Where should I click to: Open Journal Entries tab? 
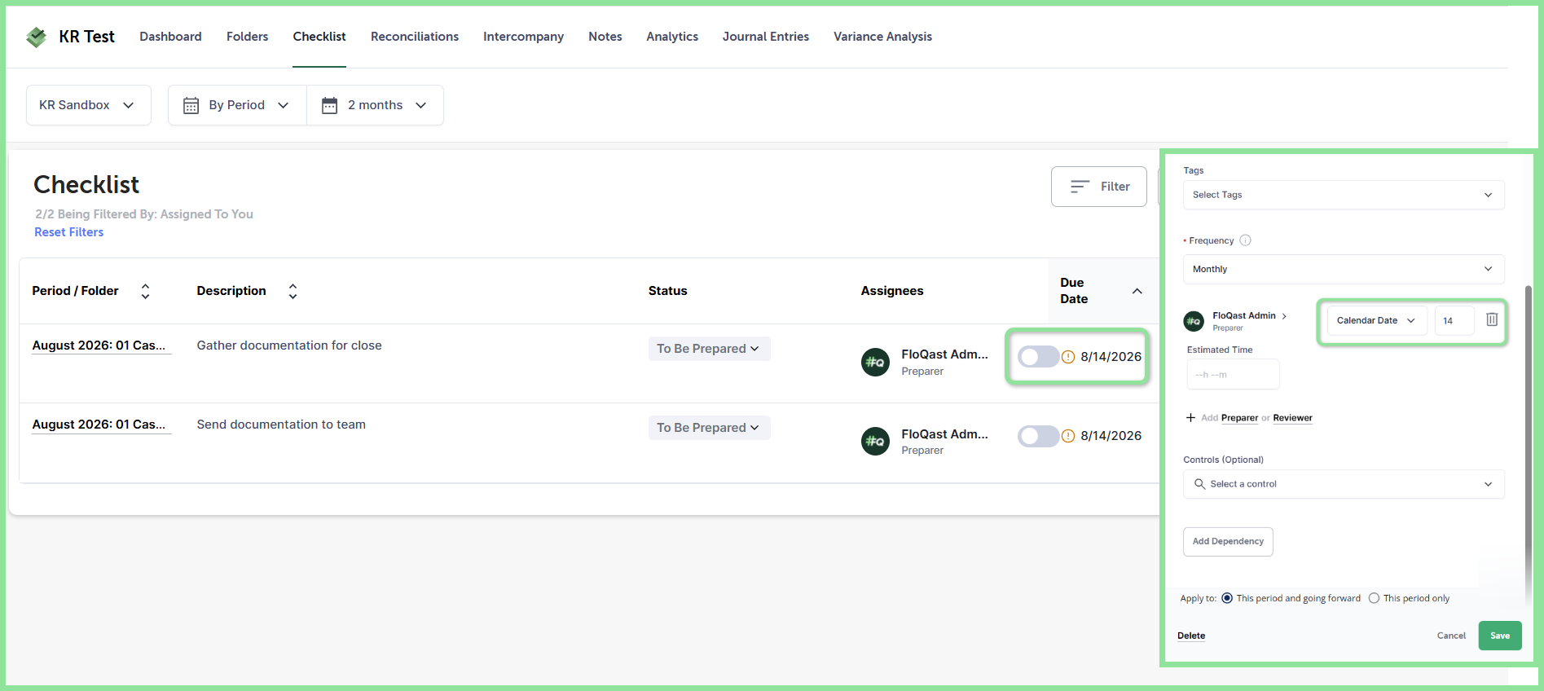click(766, 37)
